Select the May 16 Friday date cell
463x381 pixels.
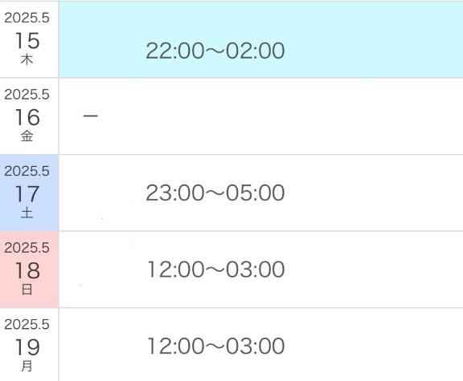pos(29,116)
